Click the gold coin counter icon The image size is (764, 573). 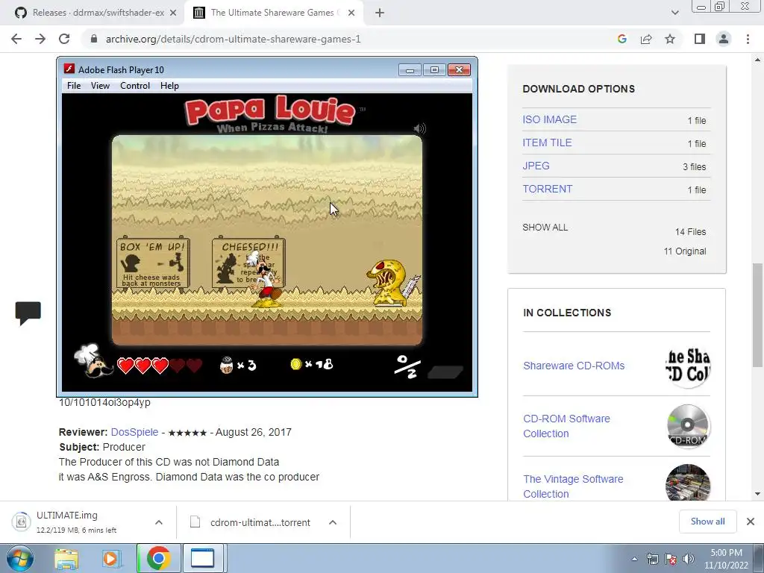coord(295,364)
